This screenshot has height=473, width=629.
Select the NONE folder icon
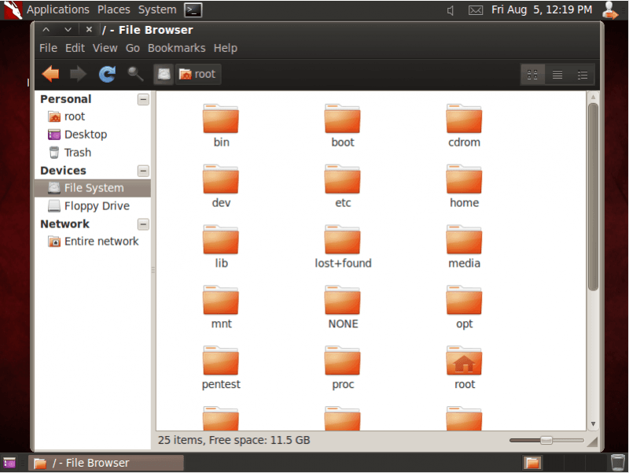point(343,301)
